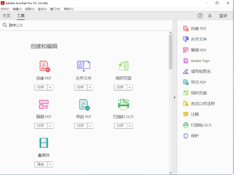Click 创建 PDF icon in right sidebar
The image size is (234, 175).
click(186, 28)
